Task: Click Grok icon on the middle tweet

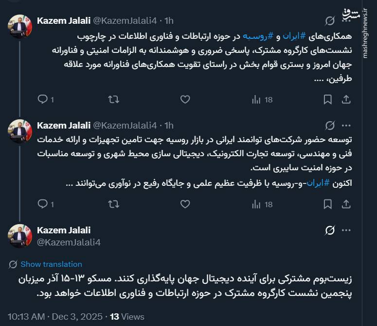Action: point(330,125)
